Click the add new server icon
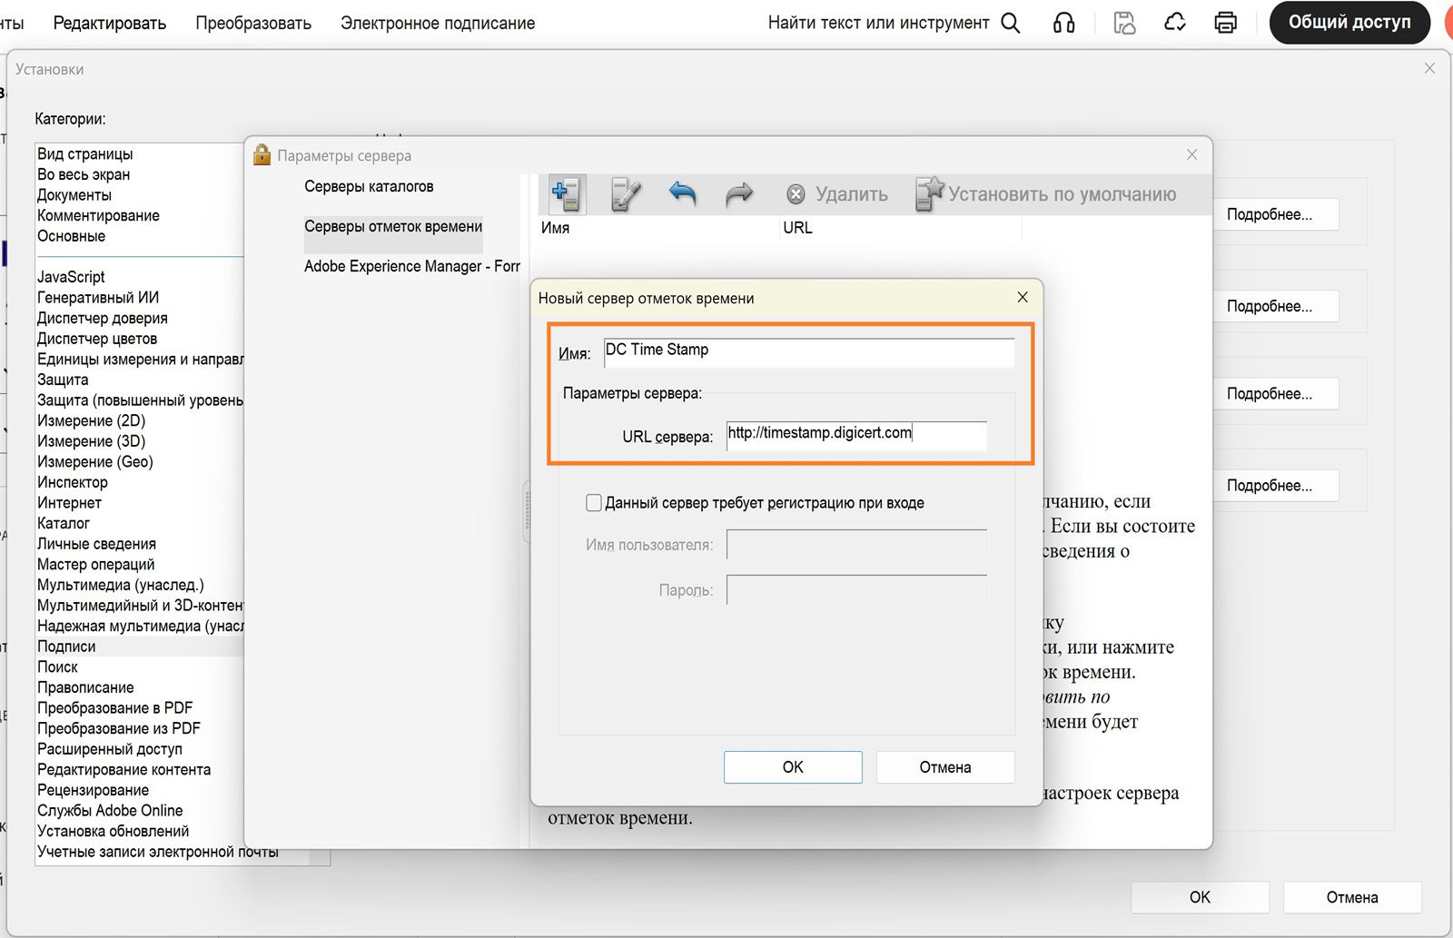Image resolution: width=1453 pixels, height=938 pixels. click(x=567, y=194)
